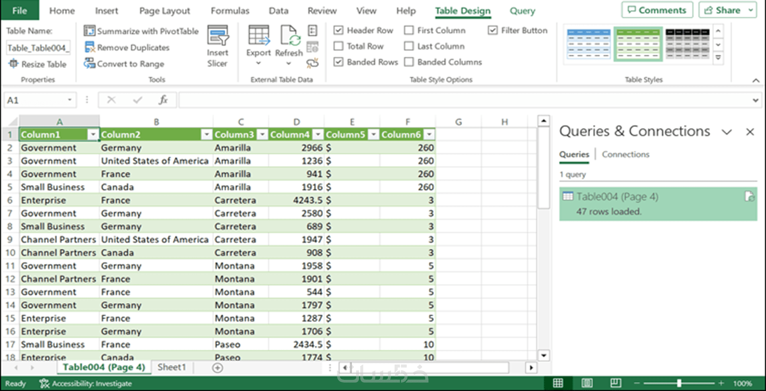The width and height of the screenshot is (766, 391).
Task: Cancel formula entry with X icon
Action: click(x=111, y=100)
